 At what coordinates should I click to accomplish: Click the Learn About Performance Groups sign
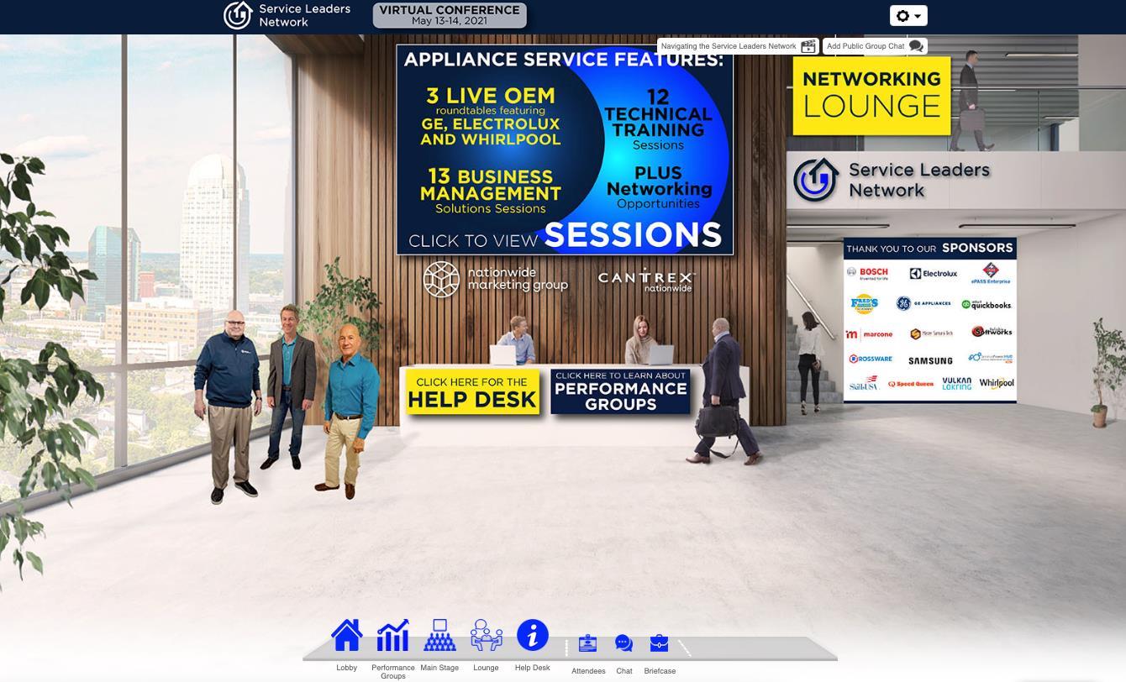point(620,391)
